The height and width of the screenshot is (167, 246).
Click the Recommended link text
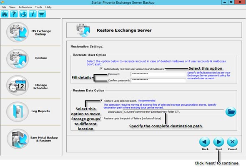point(147,101)
